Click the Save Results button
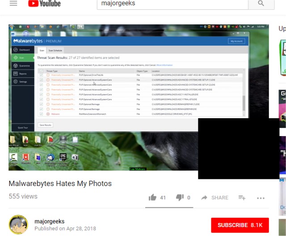286x236 pixels. (x=46, y=125)
